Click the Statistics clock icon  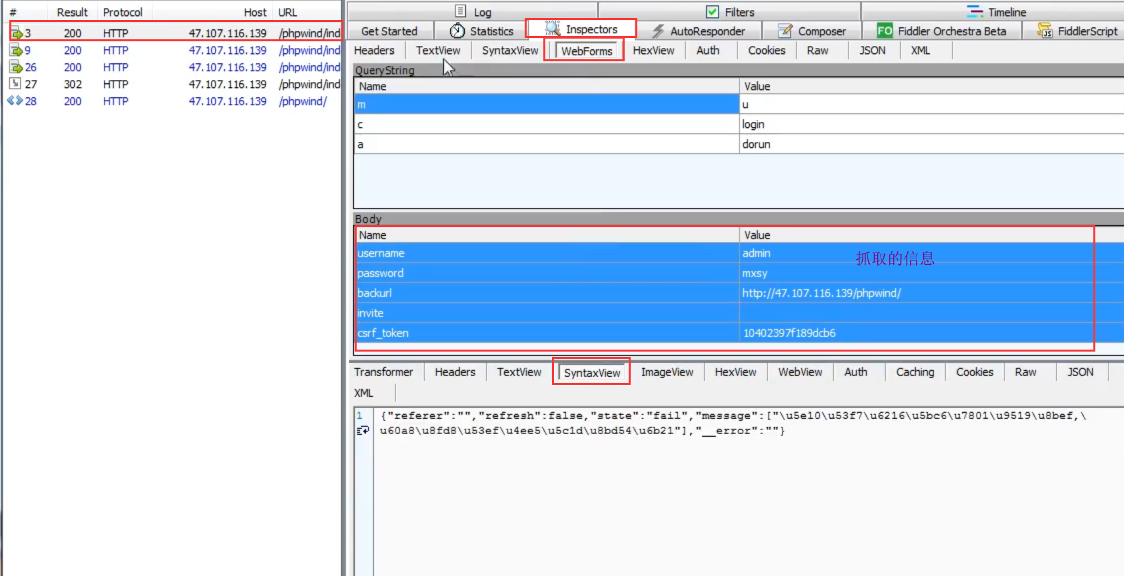pos(457,31)
